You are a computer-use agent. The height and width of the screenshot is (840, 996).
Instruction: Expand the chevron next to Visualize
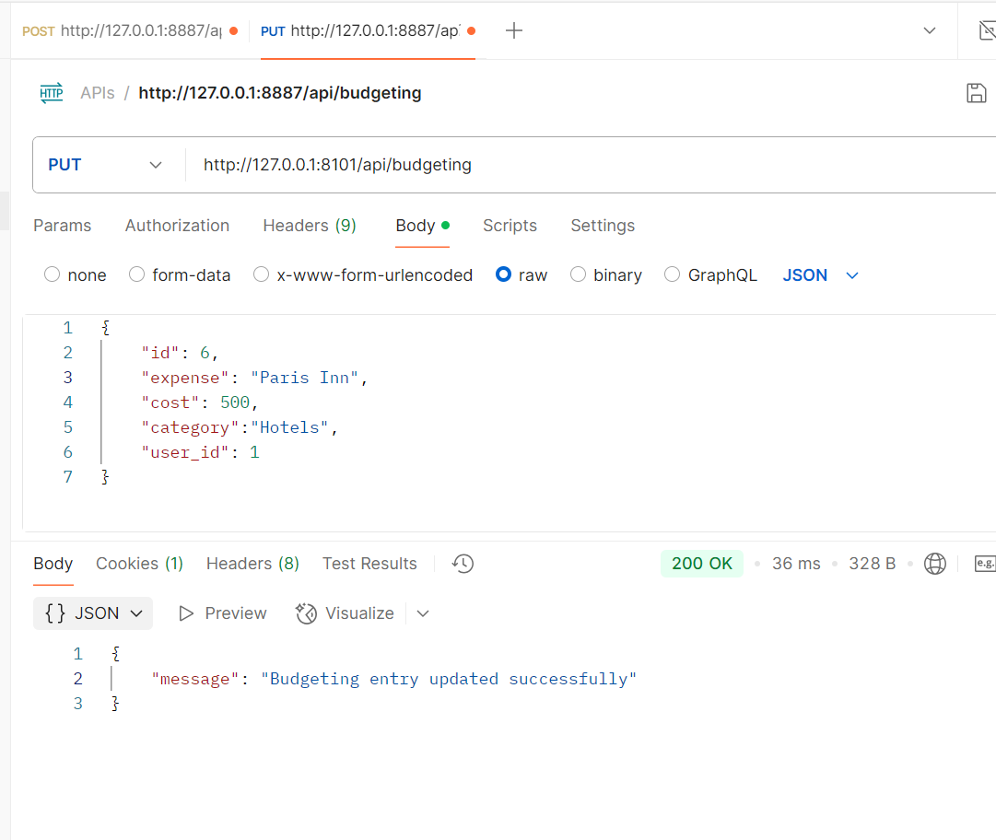tap(423, 613)
